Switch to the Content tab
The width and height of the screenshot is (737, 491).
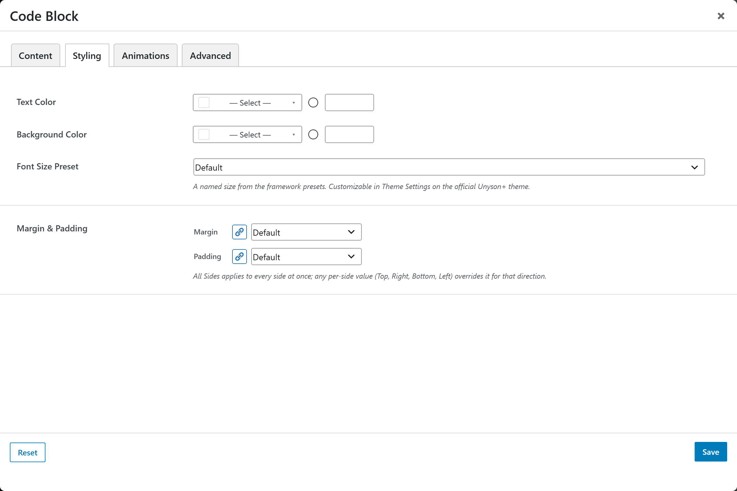[35, 56]
